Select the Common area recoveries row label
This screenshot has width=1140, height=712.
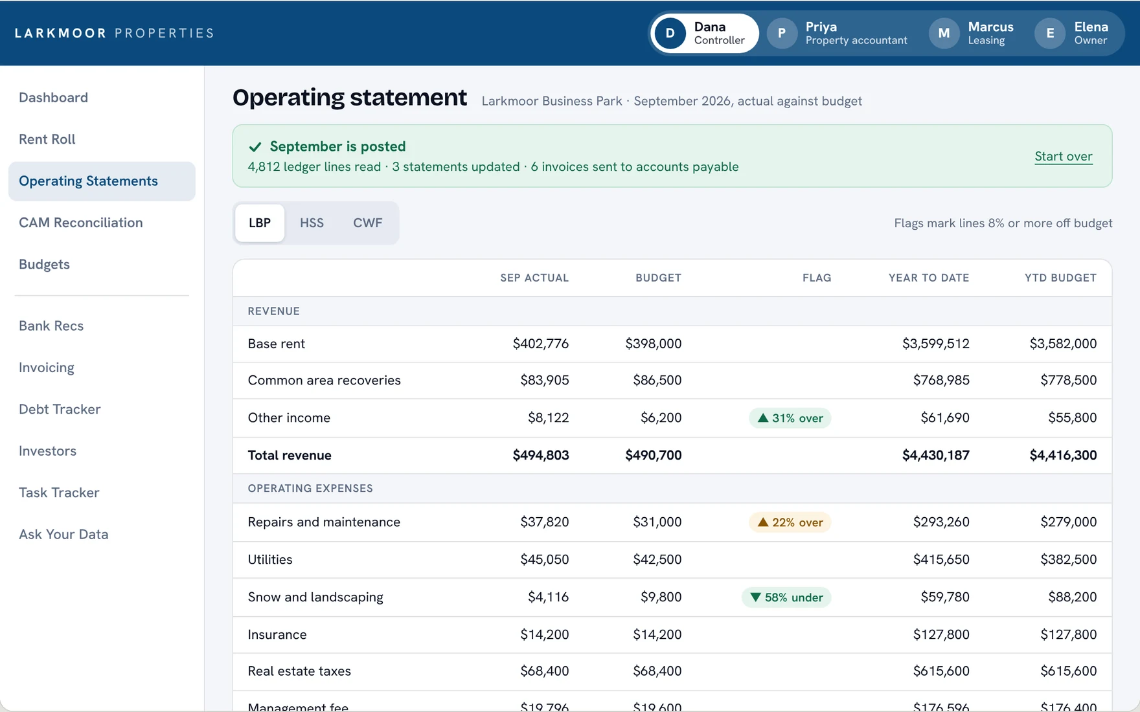pyautogui.click(x=324, y=381)
